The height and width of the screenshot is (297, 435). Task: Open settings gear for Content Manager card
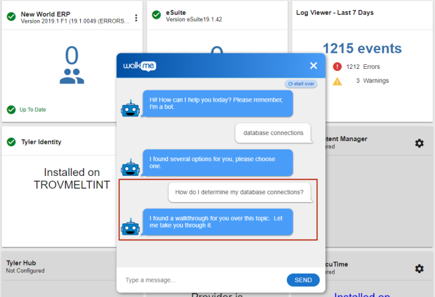click(x=419, y=143)
